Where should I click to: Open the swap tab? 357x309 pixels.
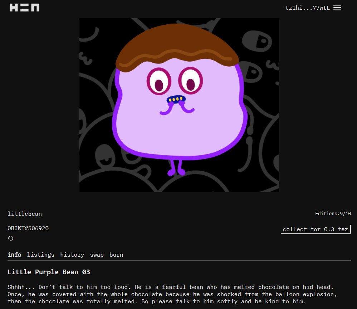(x=97, y=255)
